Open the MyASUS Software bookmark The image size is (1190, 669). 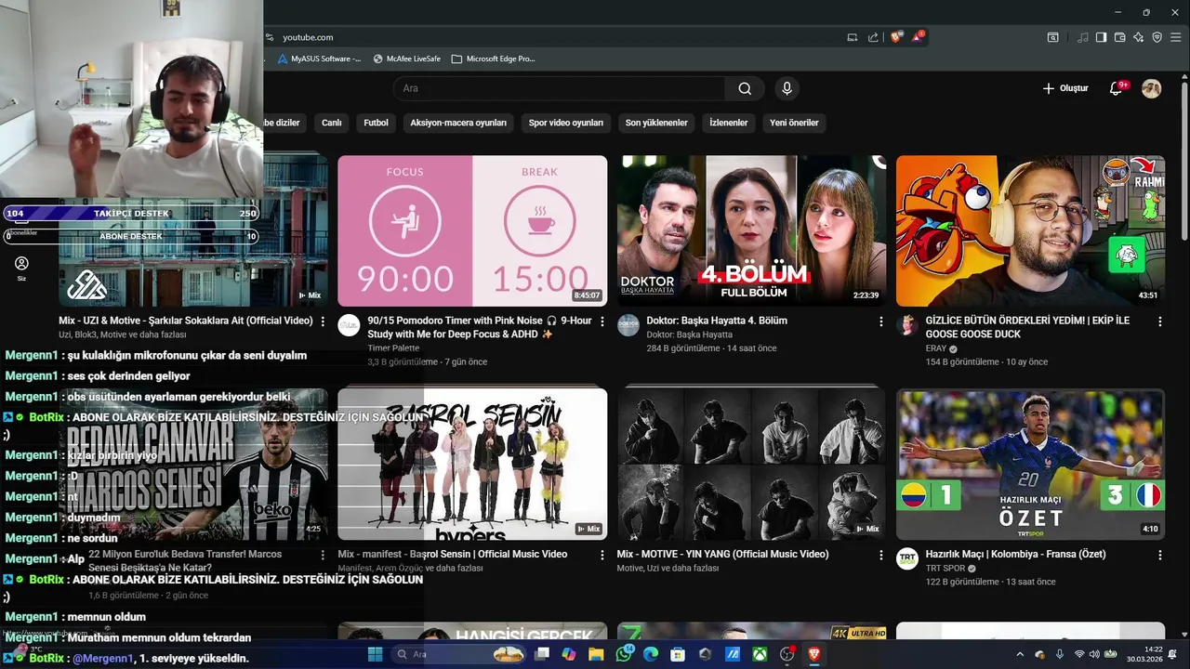(319, 59)
